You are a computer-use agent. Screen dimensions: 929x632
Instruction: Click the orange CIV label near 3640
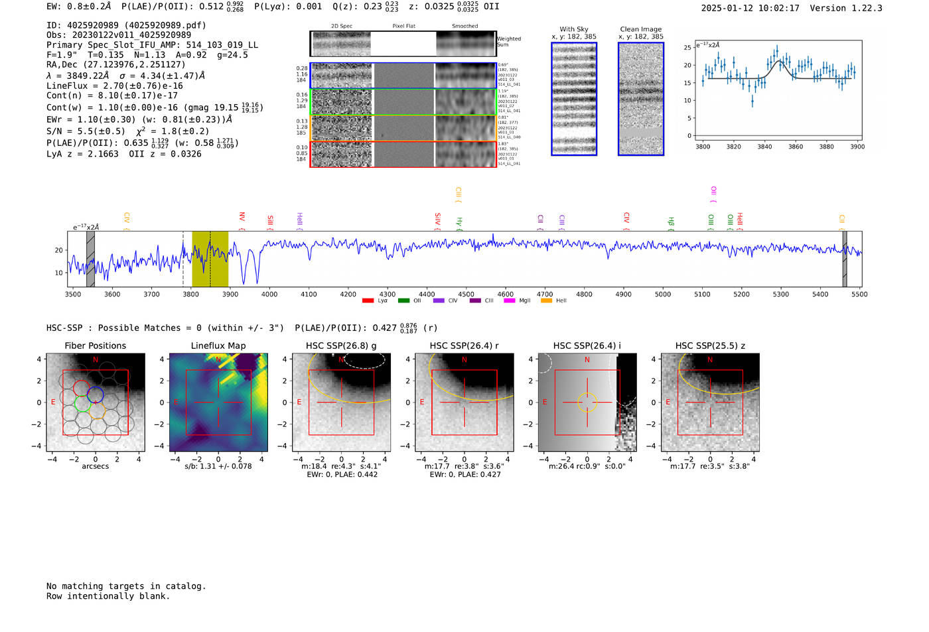(127, 221)
